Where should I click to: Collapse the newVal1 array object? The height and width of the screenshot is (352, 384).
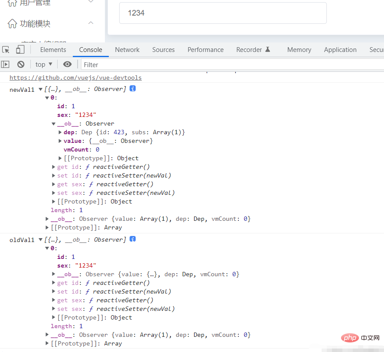41,89
